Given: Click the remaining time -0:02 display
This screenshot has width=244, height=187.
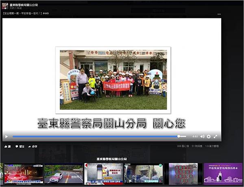Looking at the screenshot, I should [195, 137].
